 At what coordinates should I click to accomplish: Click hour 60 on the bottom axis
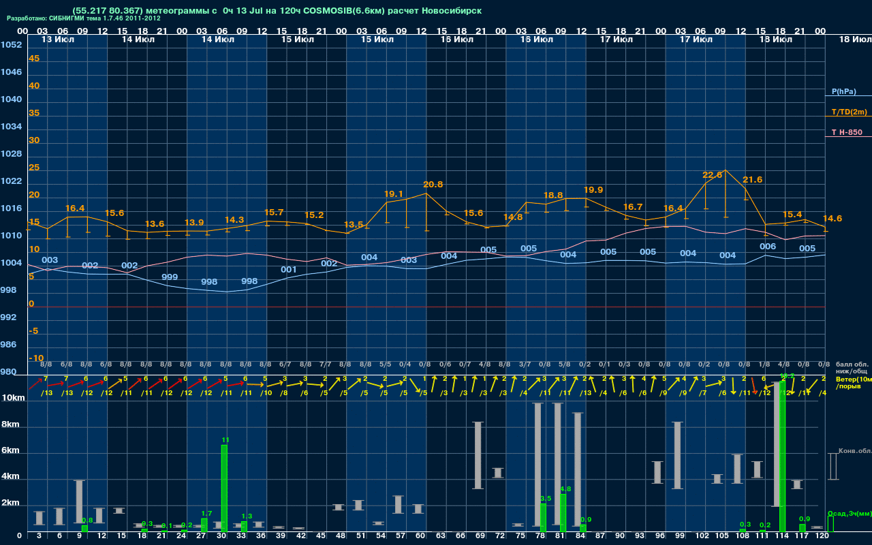click(x=420, y=536)
